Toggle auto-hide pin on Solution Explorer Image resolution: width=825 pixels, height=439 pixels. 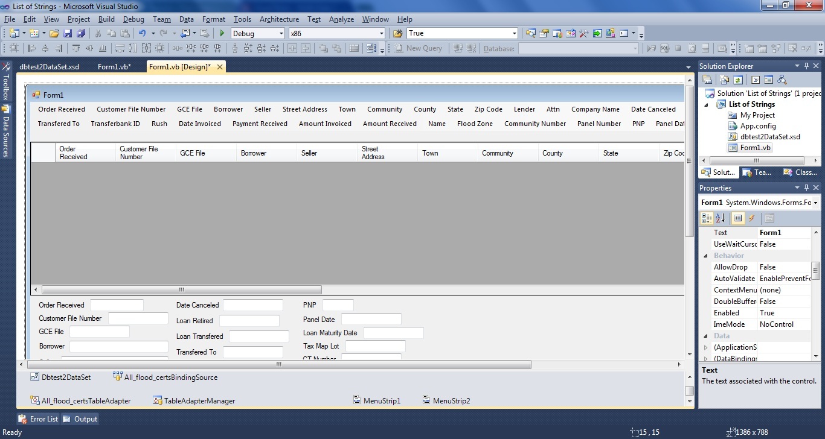point(806,66)
